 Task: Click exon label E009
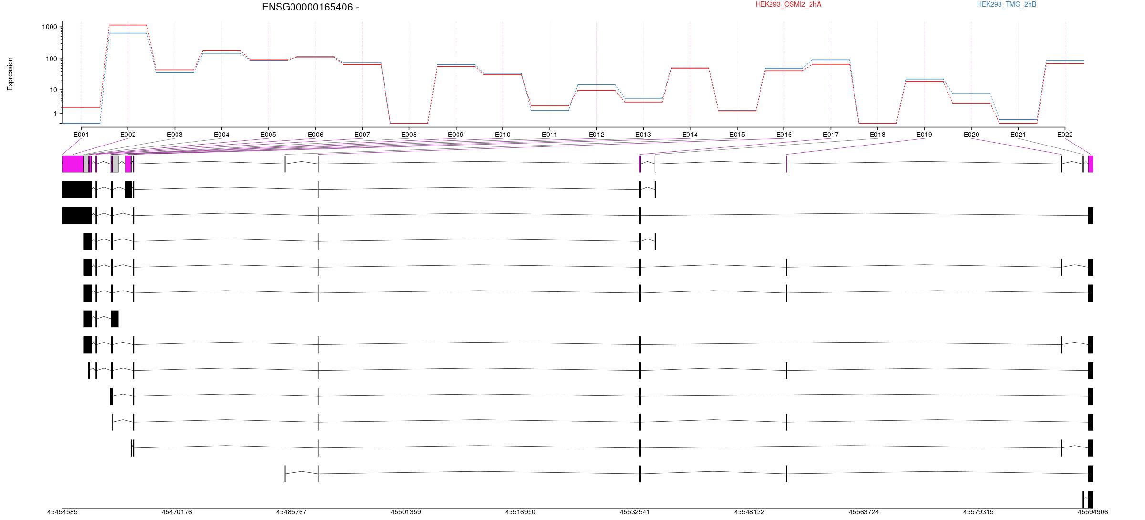456,135
